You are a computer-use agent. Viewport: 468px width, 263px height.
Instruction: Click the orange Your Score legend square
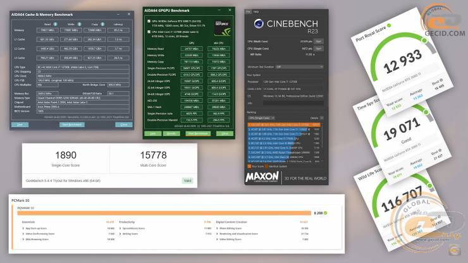(249, 166)
